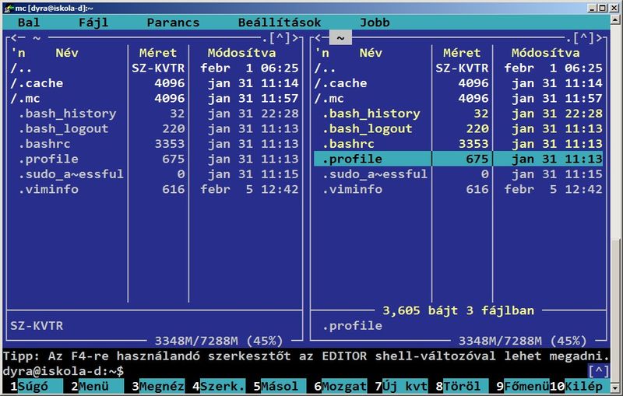The width and height of the screenshot is (623, 396).
Task: Sort left panel by Módosítva column
Action: point(241,53)
